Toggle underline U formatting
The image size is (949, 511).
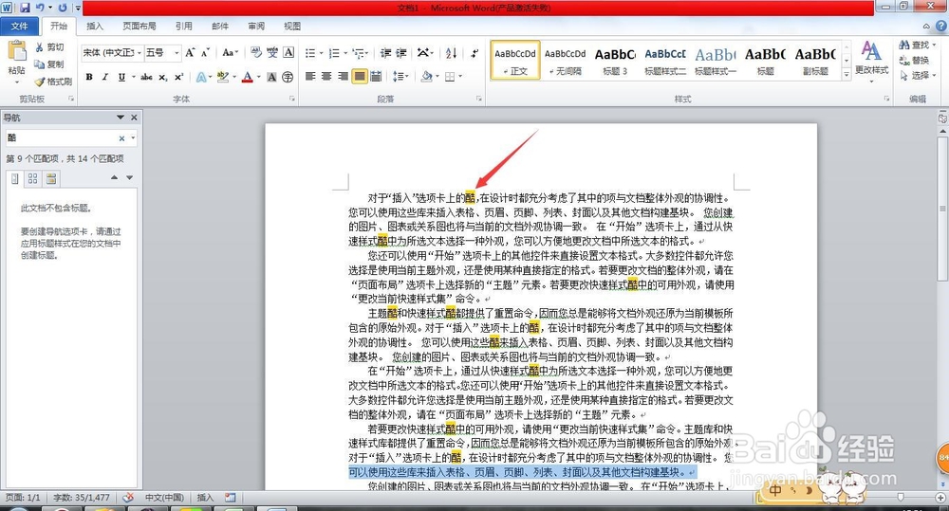coord(121,77)
